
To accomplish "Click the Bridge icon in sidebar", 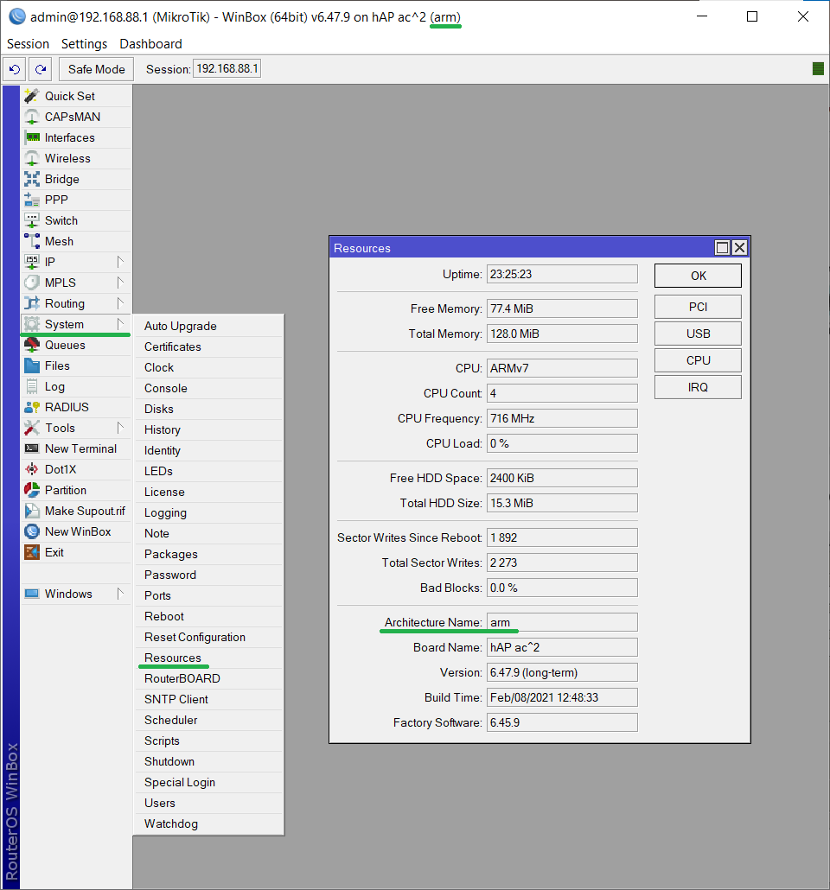I will 32,179.
